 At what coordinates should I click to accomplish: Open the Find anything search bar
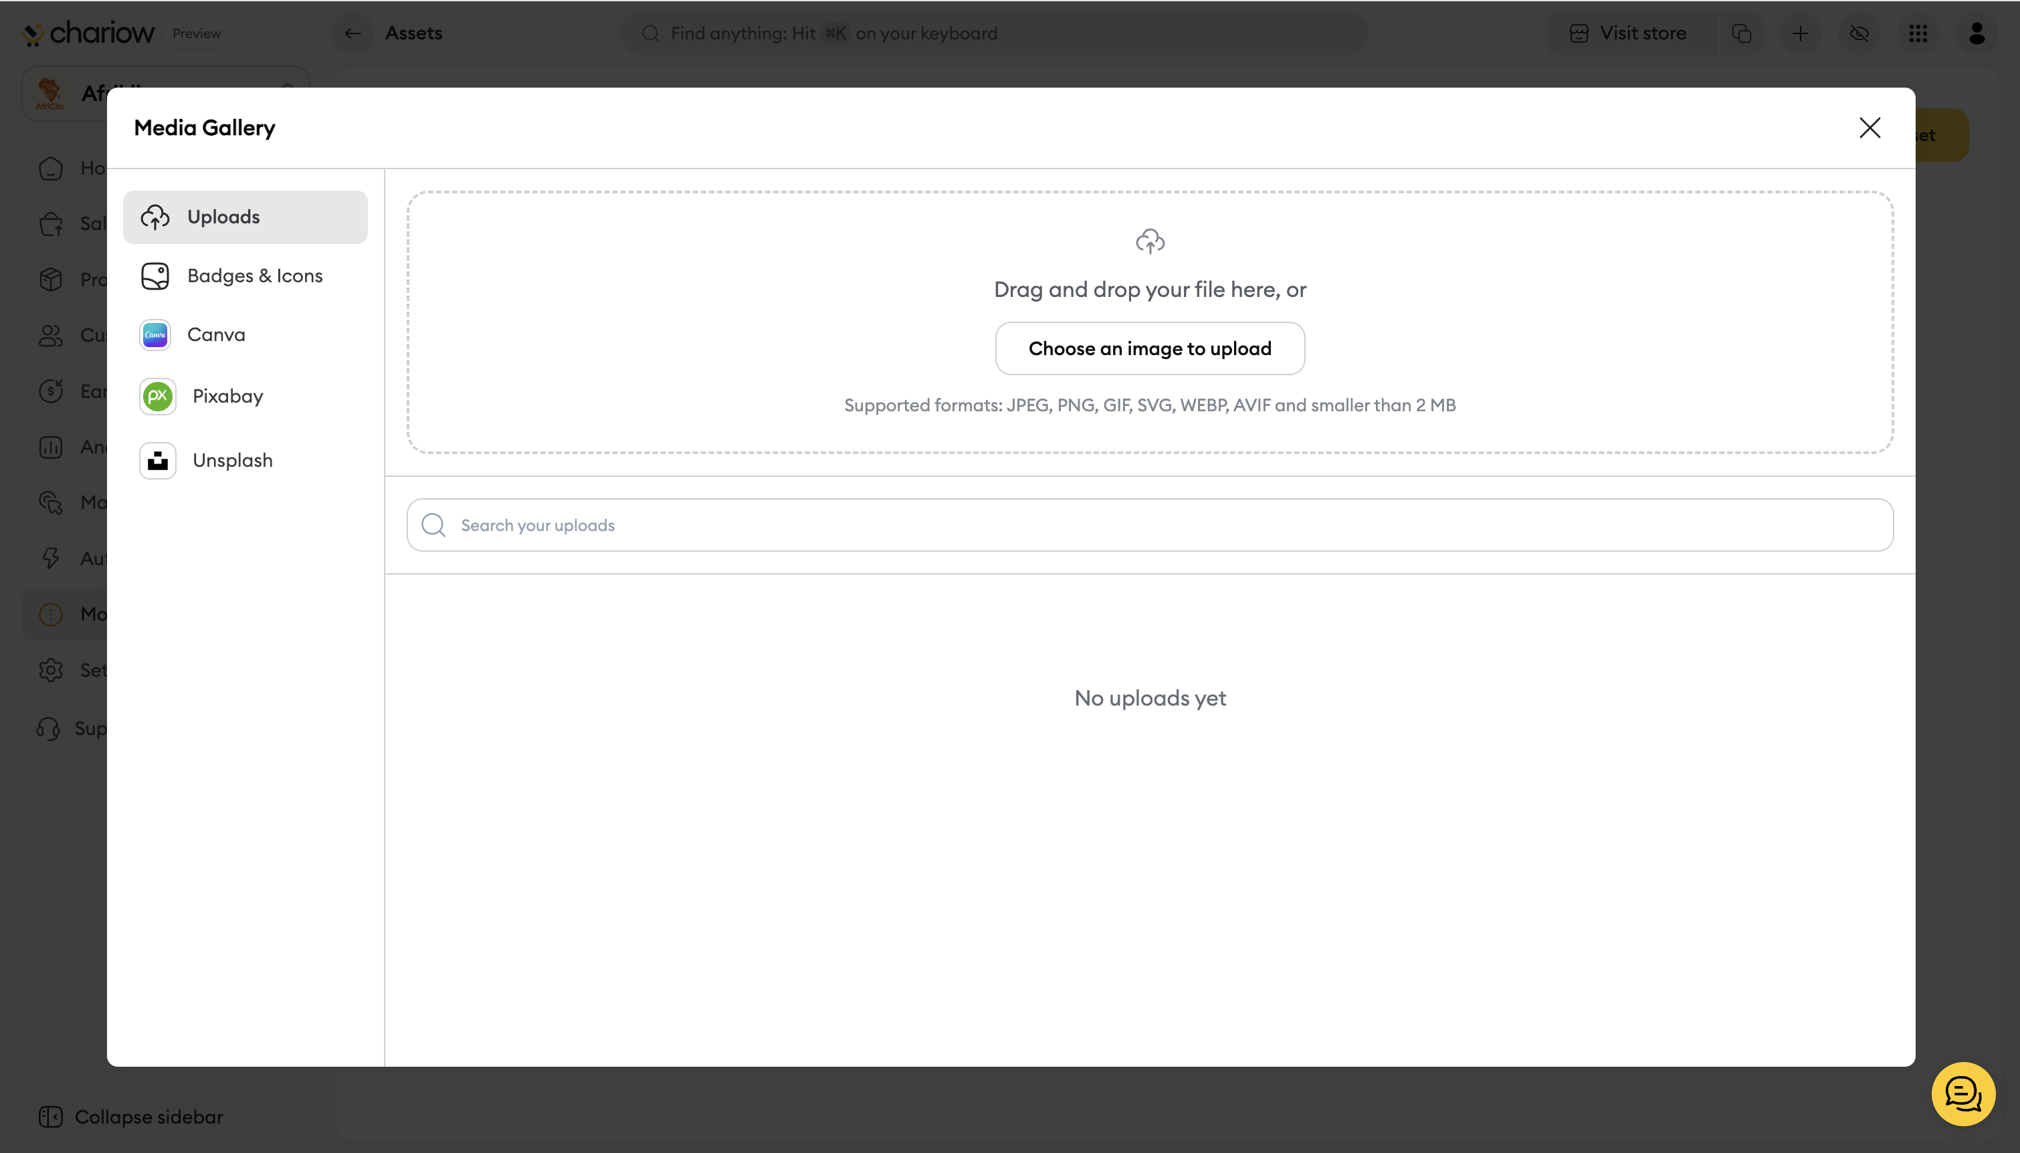(x=993, y=33)
